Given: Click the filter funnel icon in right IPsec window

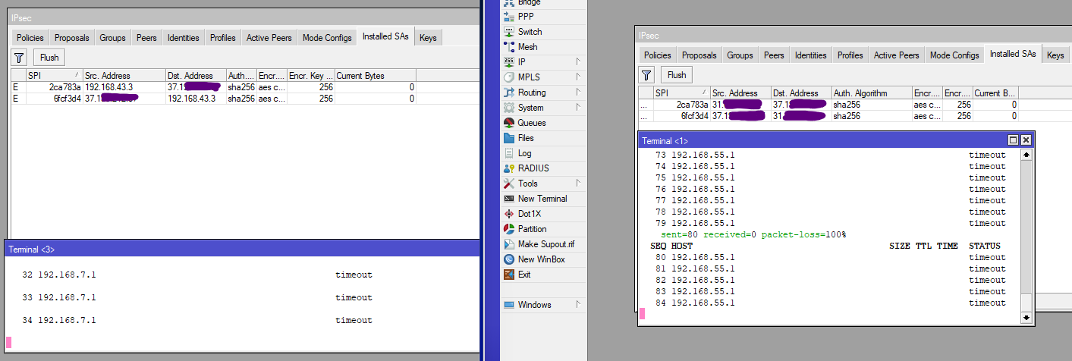Looking at the screenshot, I should coord(646,74).
